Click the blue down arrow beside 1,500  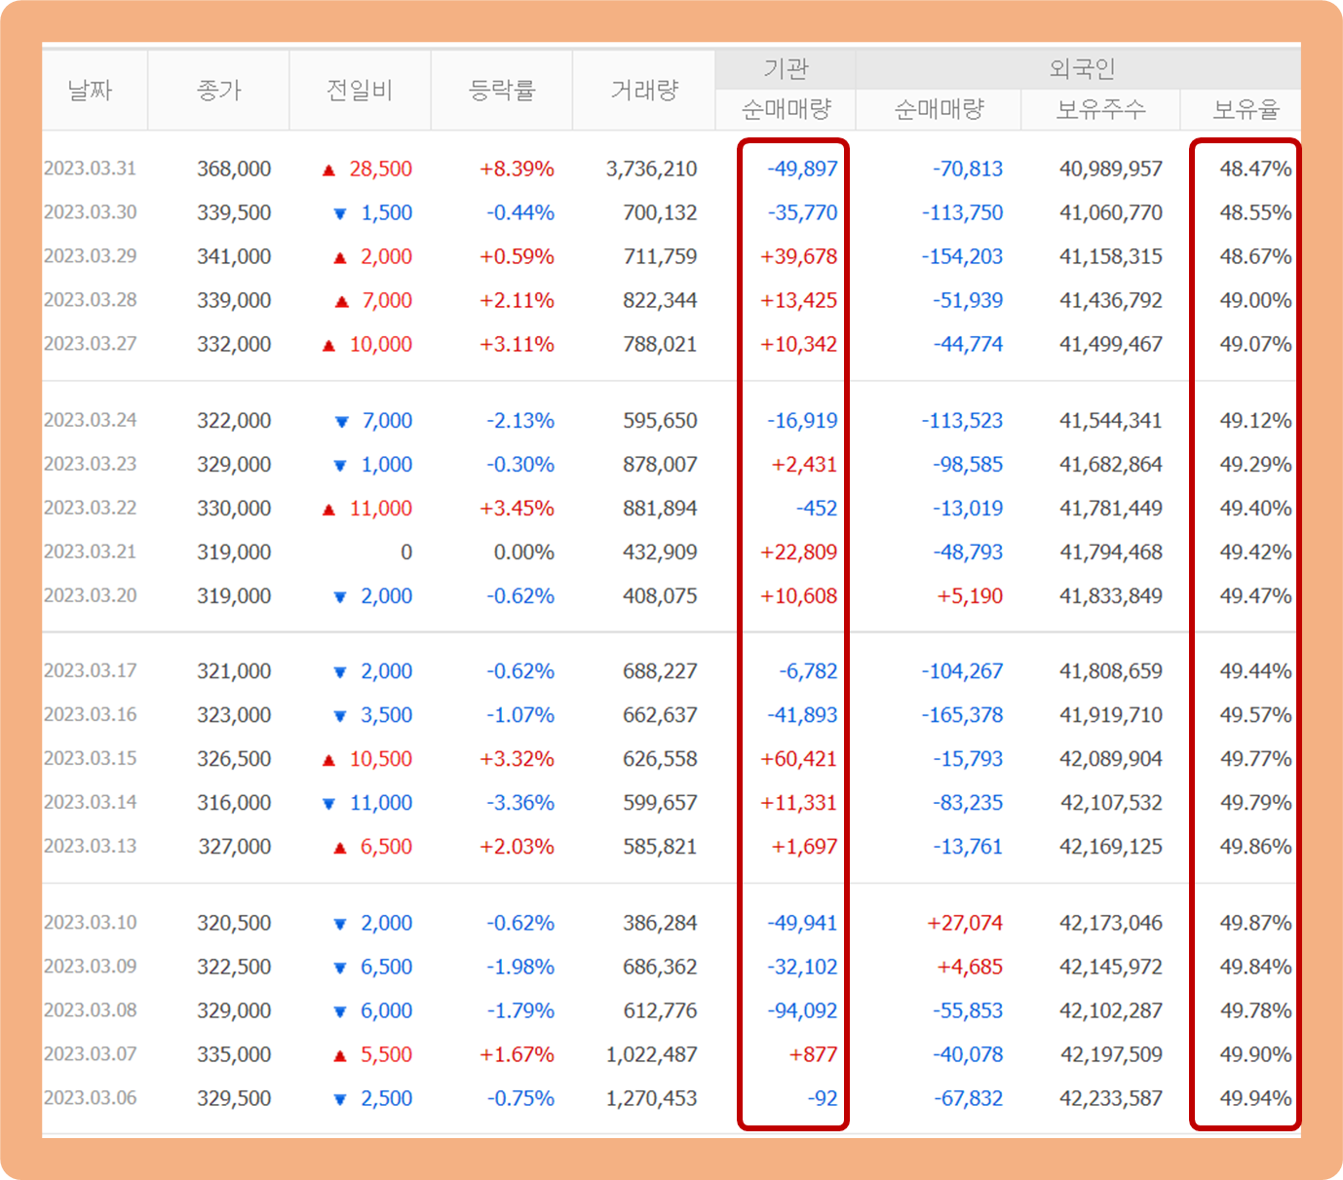coord(340,213)
